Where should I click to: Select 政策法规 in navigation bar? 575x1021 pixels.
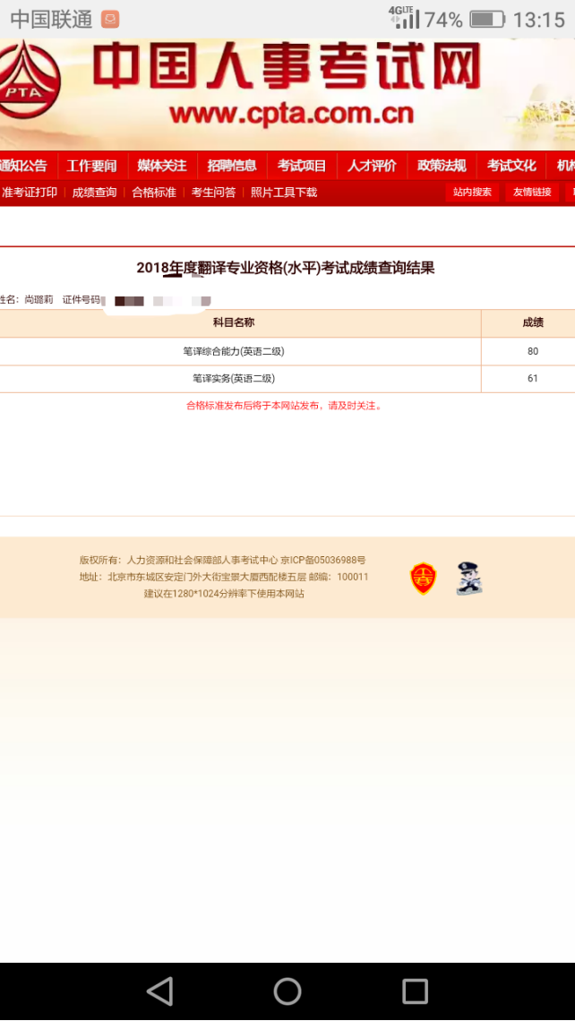(442, 166)
